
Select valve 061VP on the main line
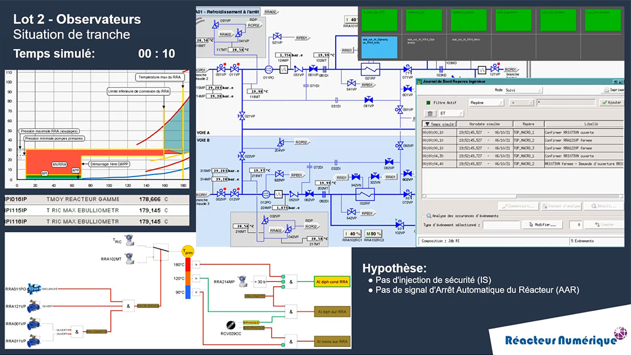click(x=313, y=69)
